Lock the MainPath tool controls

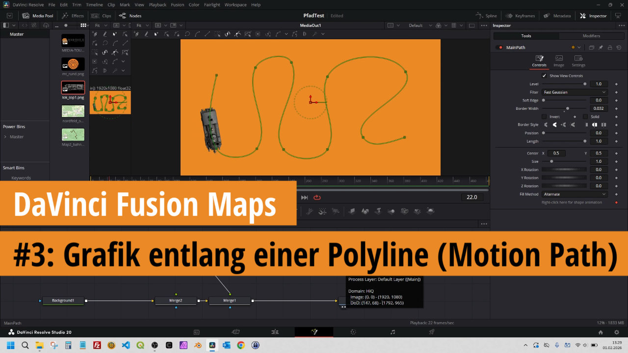609,48
